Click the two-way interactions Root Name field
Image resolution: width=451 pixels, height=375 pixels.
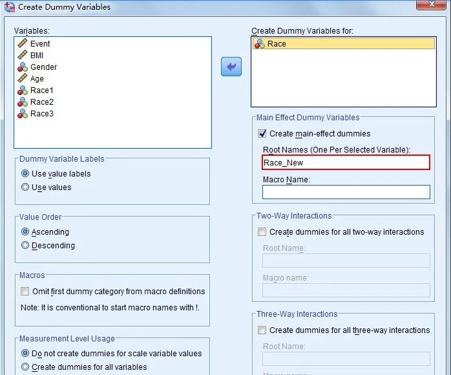[346, 261]
